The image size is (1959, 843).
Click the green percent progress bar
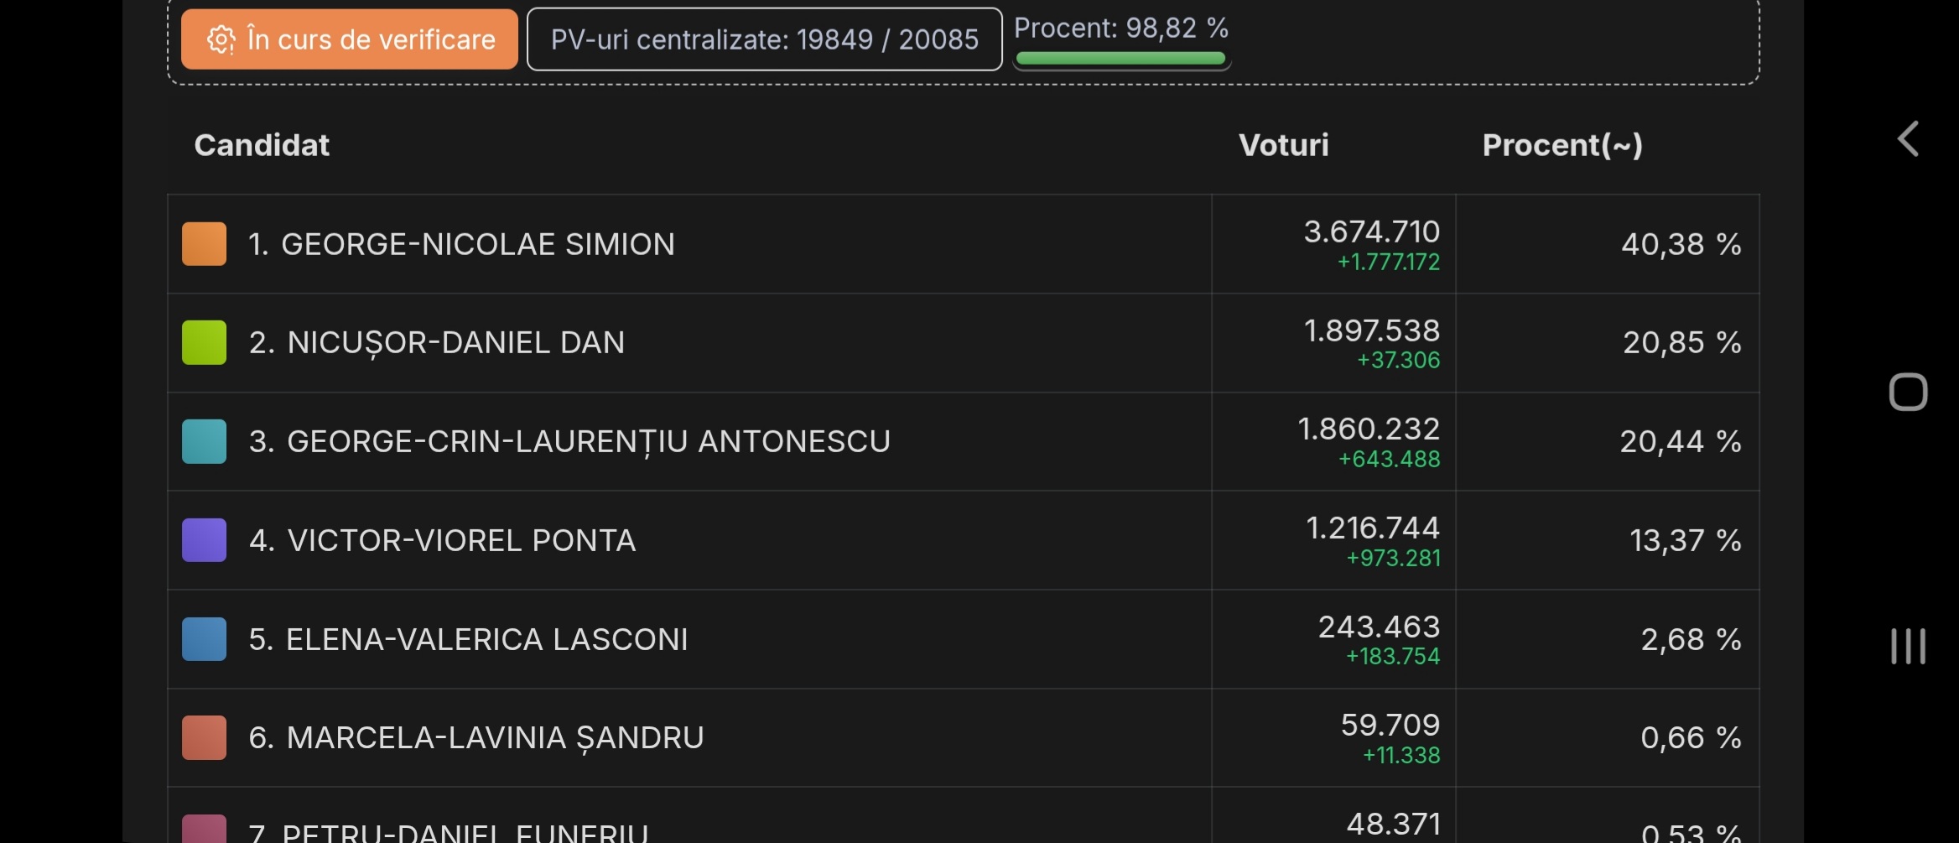click(x=1120, y=58)
